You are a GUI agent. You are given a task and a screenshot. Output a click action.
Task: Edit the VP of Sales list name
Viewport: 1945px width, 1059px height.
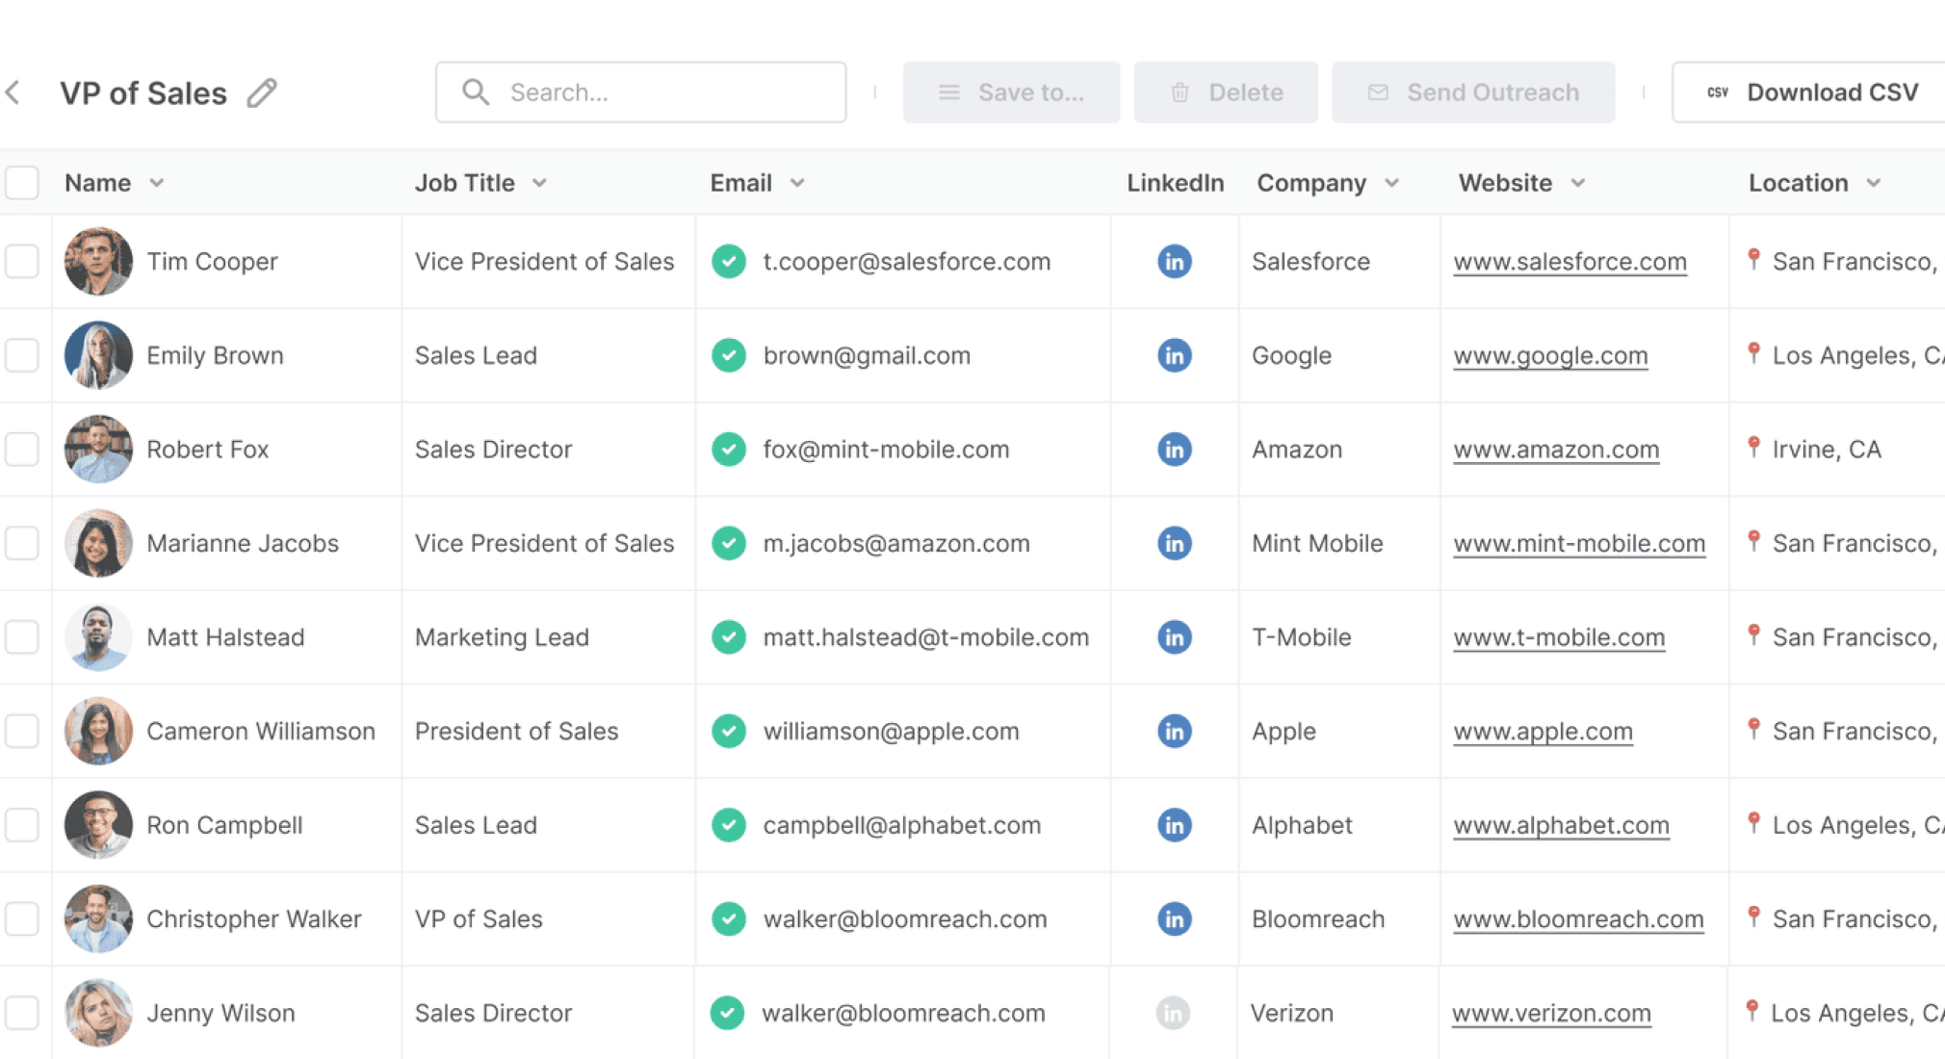coord(262,92)
